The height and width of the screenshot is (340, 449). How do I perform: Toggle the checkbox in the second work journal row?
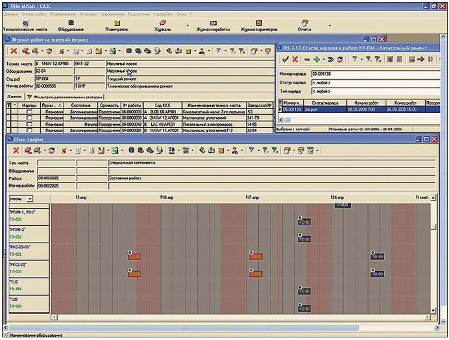(29, 117)
